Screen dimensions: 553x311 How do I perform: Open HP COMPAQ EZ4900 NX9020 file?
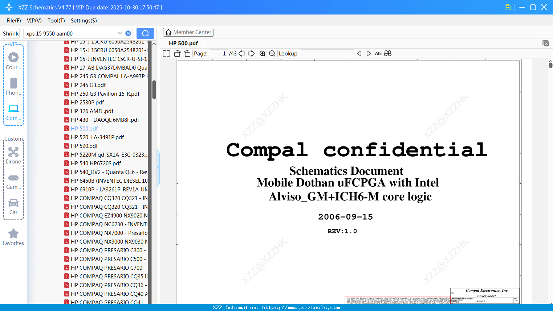(x=106, y=215)
